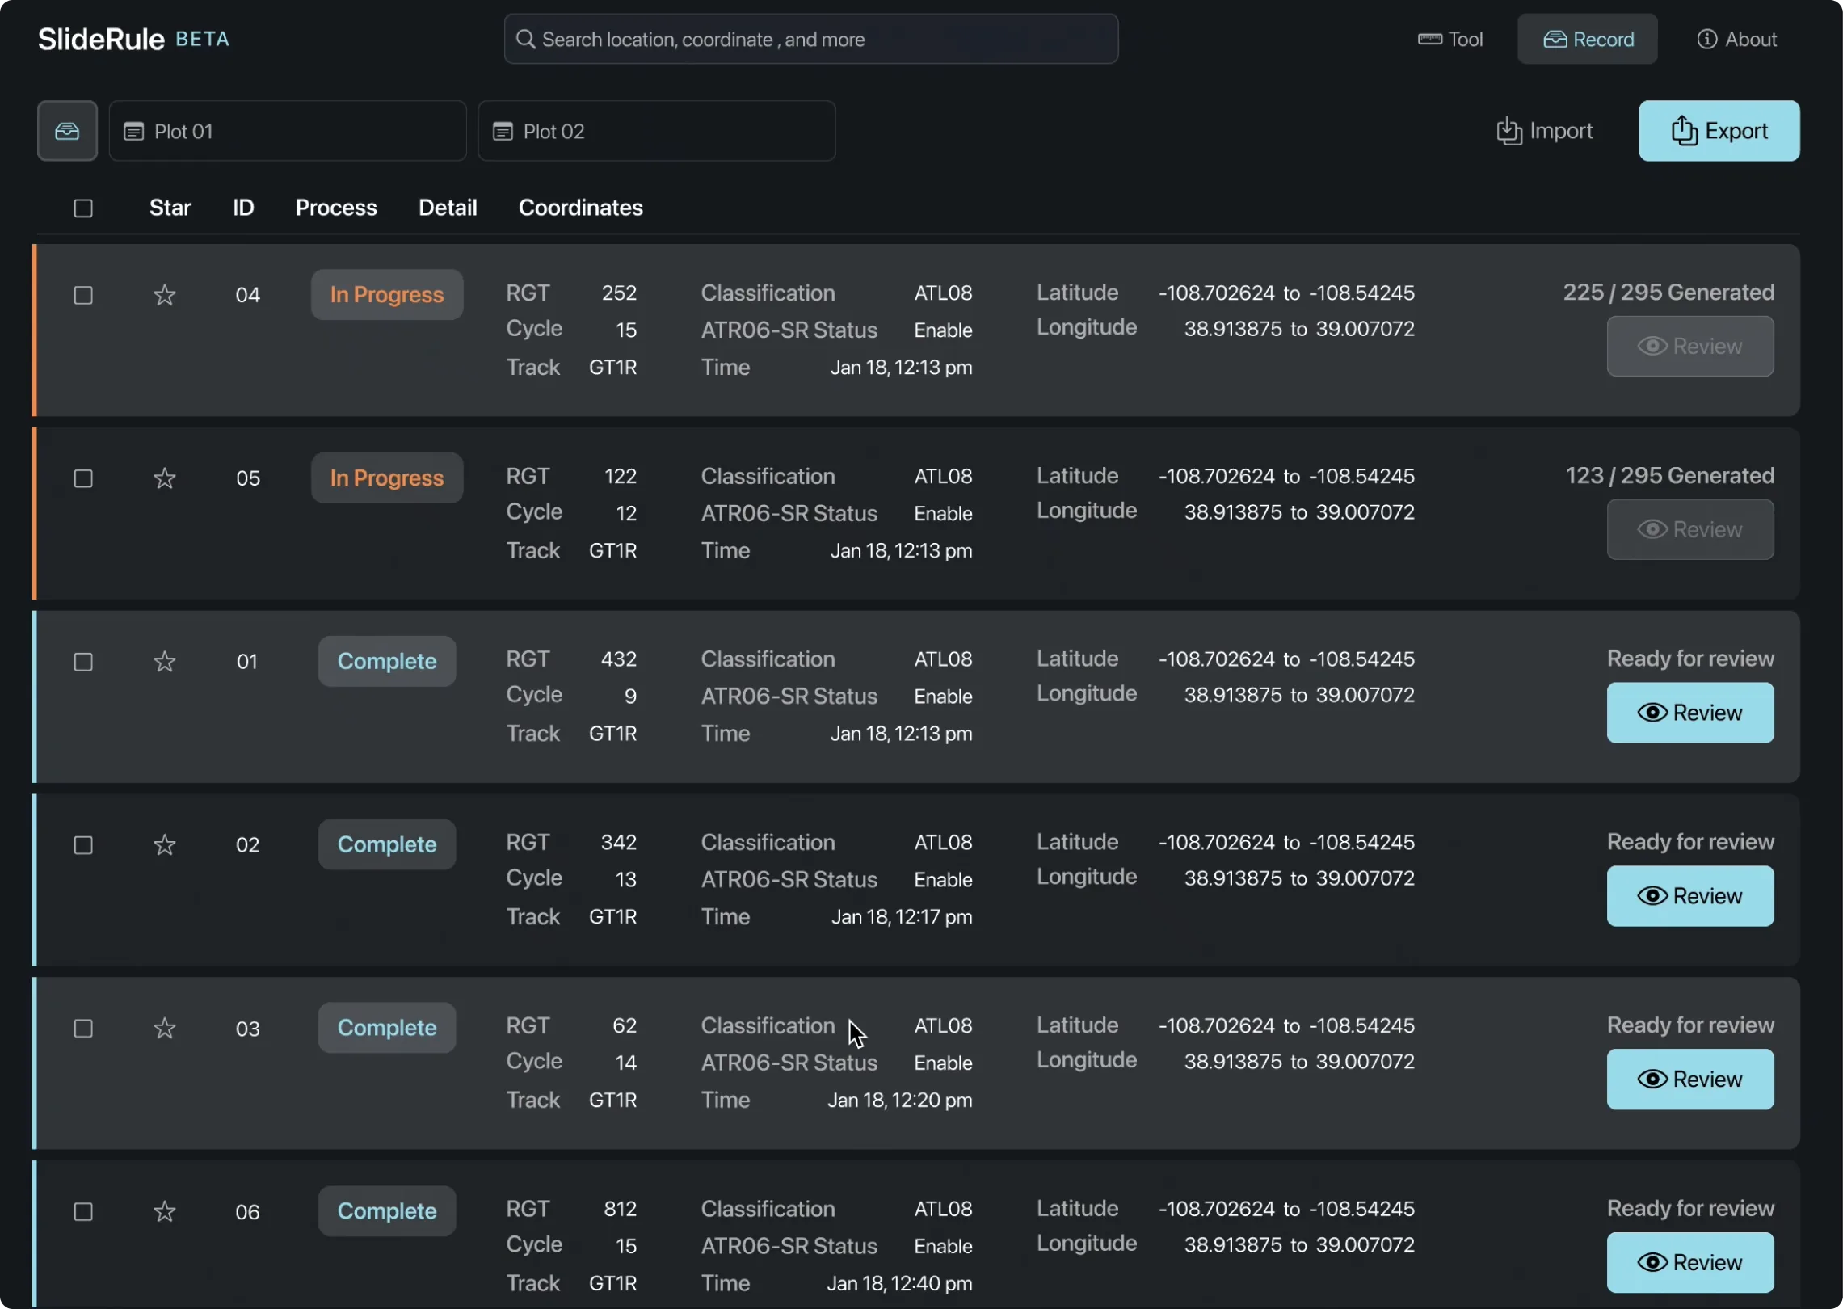Click Complete badge on record 02

(x=386, y=845)
